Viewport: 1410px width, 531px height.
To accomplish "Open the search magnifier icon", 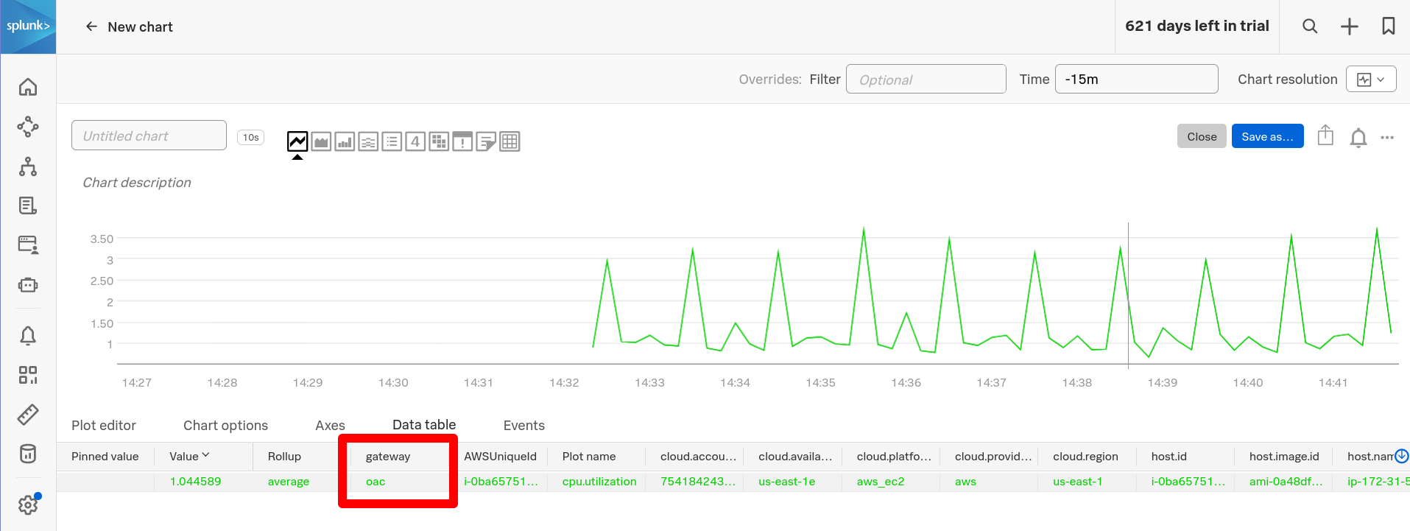I will (1310, 27).
